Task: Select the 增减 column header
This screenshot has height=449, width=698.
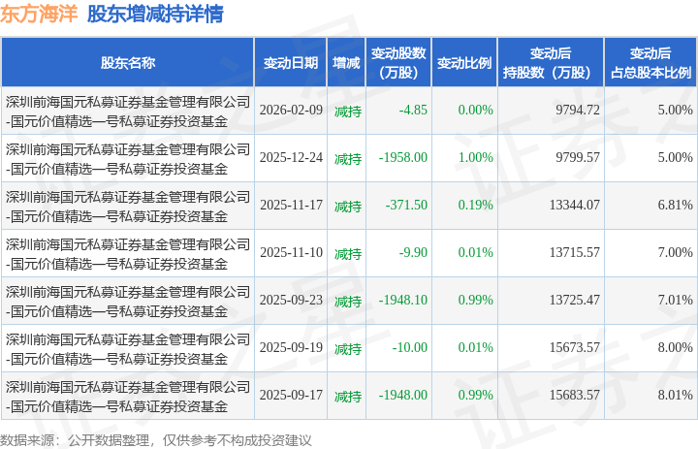Action: tap(346, 63)
